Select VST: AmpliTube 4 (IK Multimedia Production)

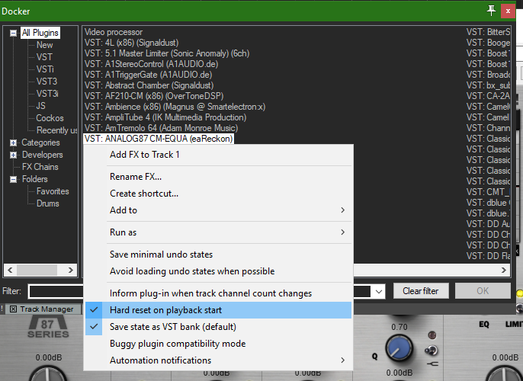(165, 117)
